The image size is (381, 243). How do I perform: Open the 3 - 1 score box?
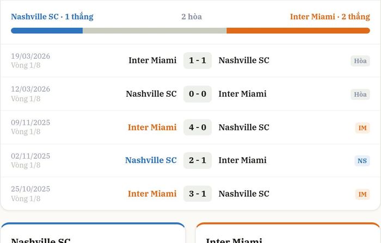pyautogui.click(x=198, y=194)
